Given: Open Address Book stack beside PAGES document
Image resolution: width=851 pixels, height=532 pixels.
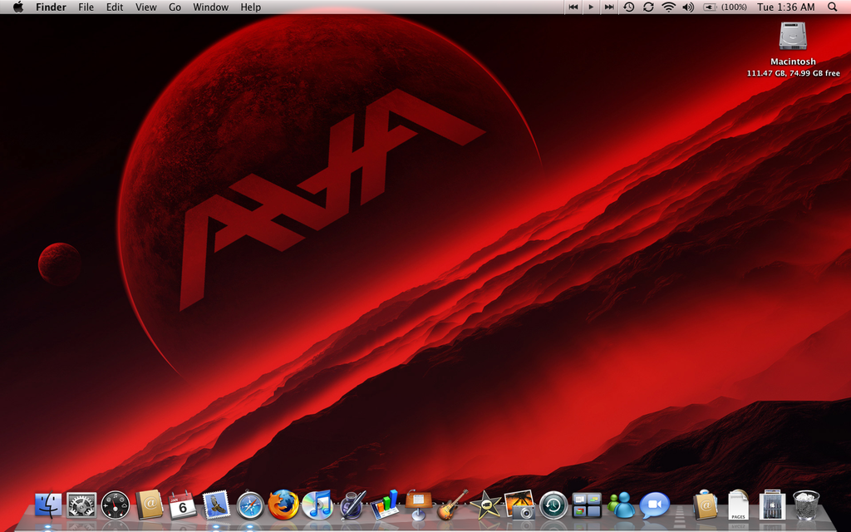Looking at the screenshot, I should tap(705, 505).
